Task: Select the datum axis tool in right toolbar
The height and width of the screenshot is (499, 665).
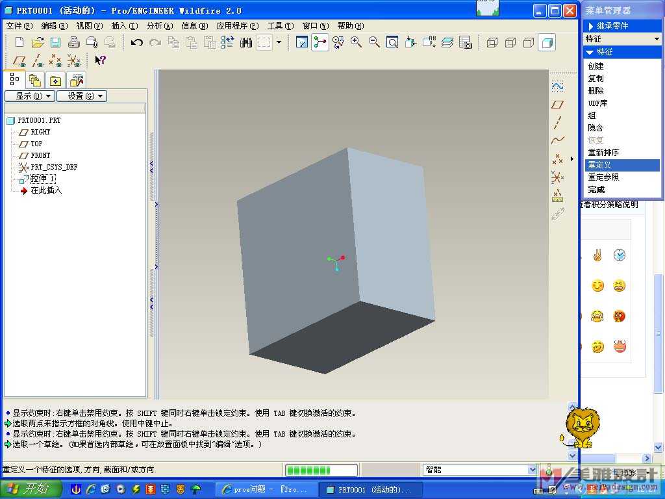Action: [x=557, y=122]
